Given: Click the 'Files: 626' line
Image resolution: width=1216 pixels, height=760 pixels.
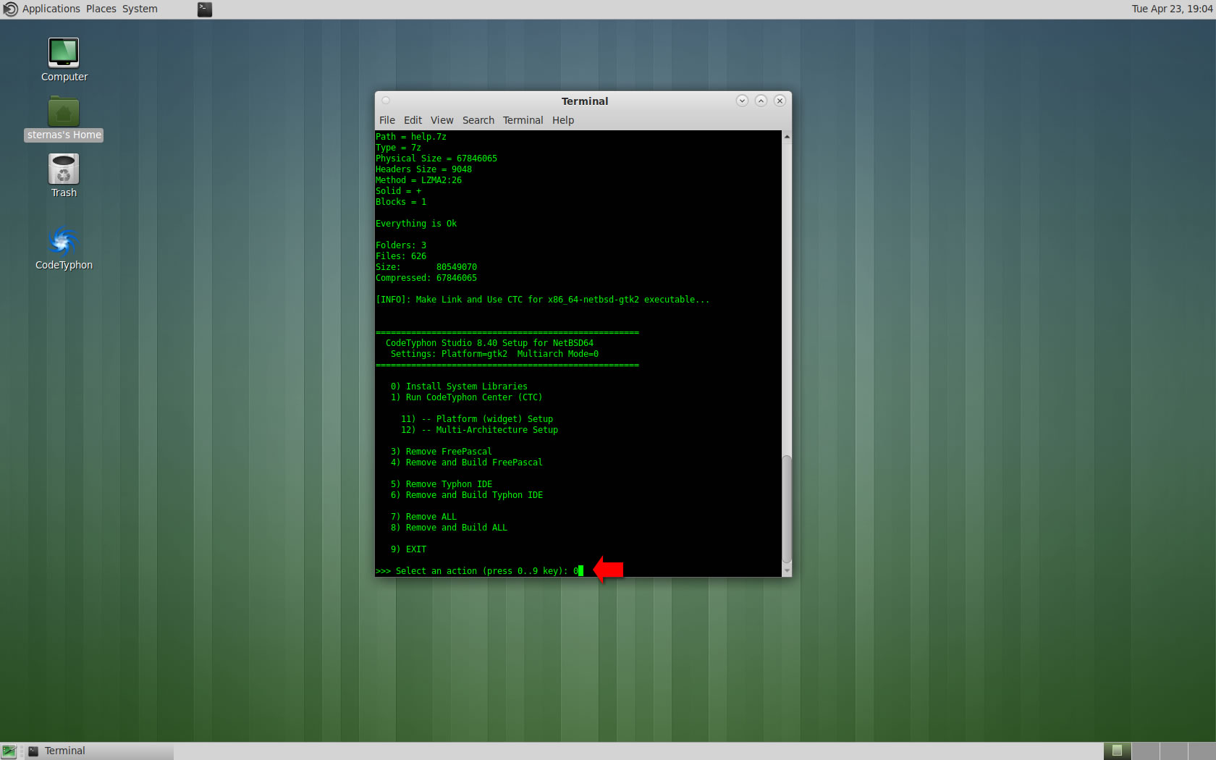Looking at the screenshot, I should click(x=401, y=256).
